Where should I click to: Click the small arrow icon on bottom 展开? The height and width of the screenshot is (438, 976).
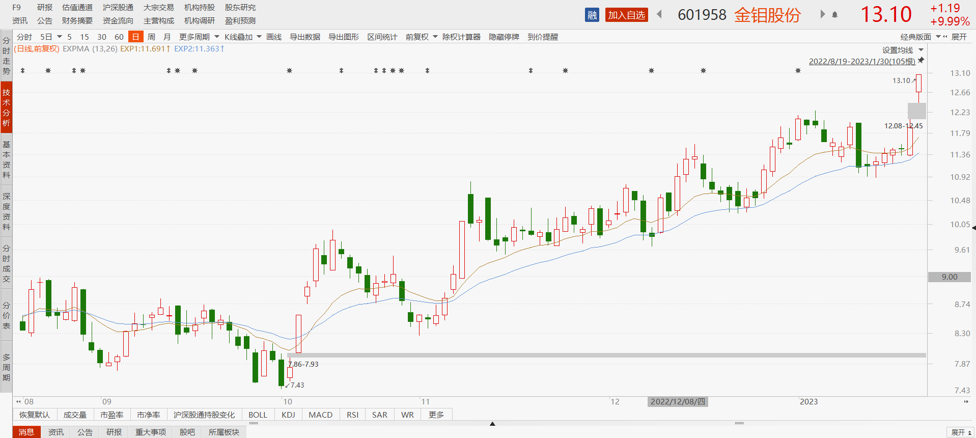click(969, 432)
